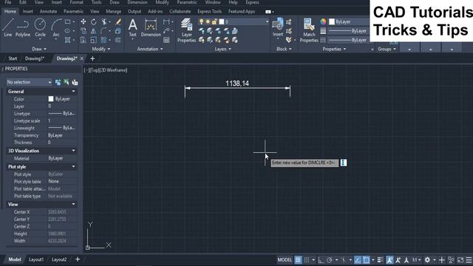
Task: Collapse the Plot style section
Action: click(x=73, y=166)
